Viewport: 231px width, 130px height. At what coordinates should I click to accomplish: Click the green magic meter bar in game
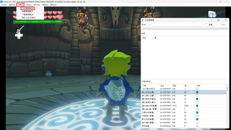38,22
